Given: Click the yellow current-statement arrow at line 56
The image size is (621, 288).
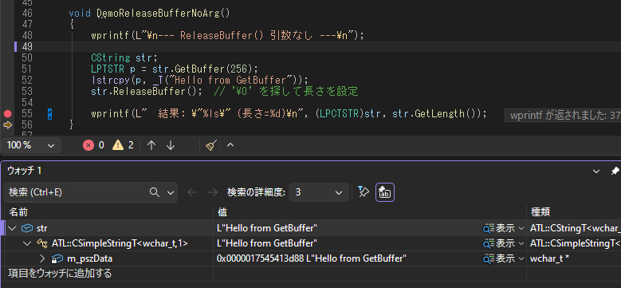Looking at the screenshot, I should [7, 125].
